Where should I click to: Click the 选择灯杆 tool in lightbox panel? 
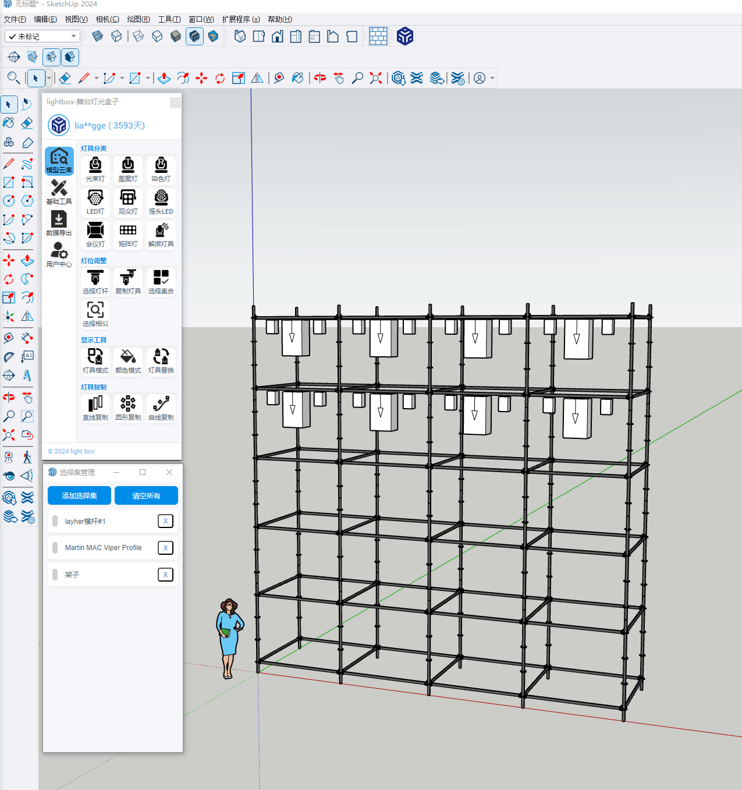95,282
